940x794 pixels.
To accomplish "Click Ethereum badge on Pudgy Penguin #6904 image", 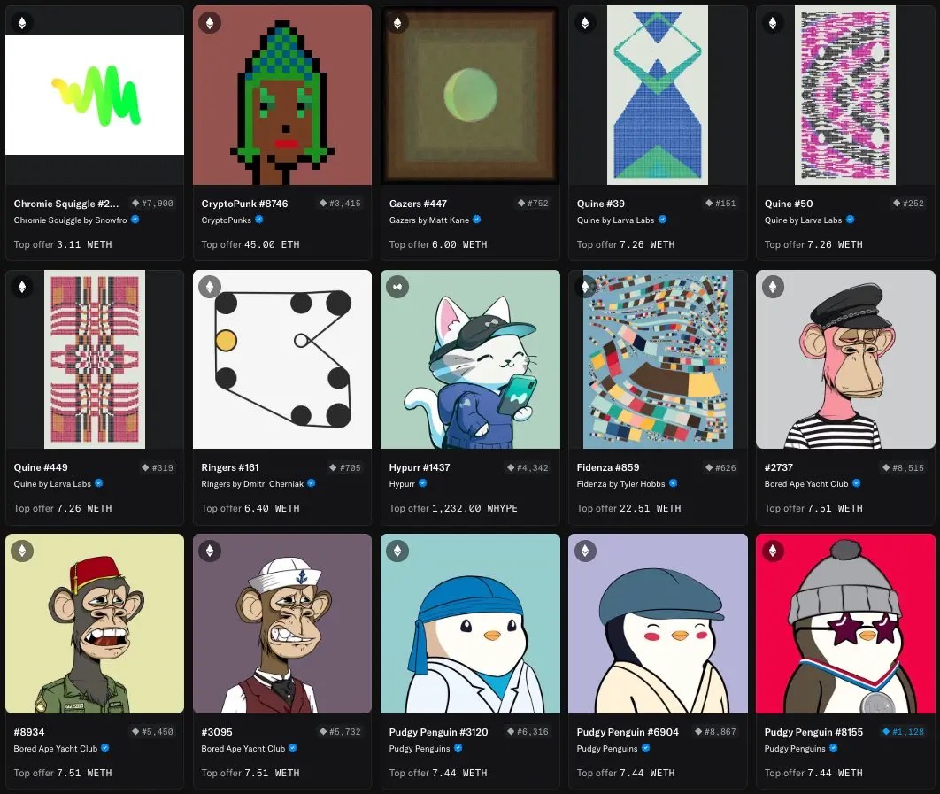I will tap(585, 551).
